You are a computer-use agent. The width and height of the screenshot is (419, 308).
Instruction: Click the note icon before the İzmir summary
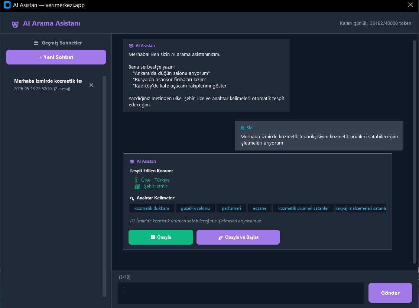(132, 221)
